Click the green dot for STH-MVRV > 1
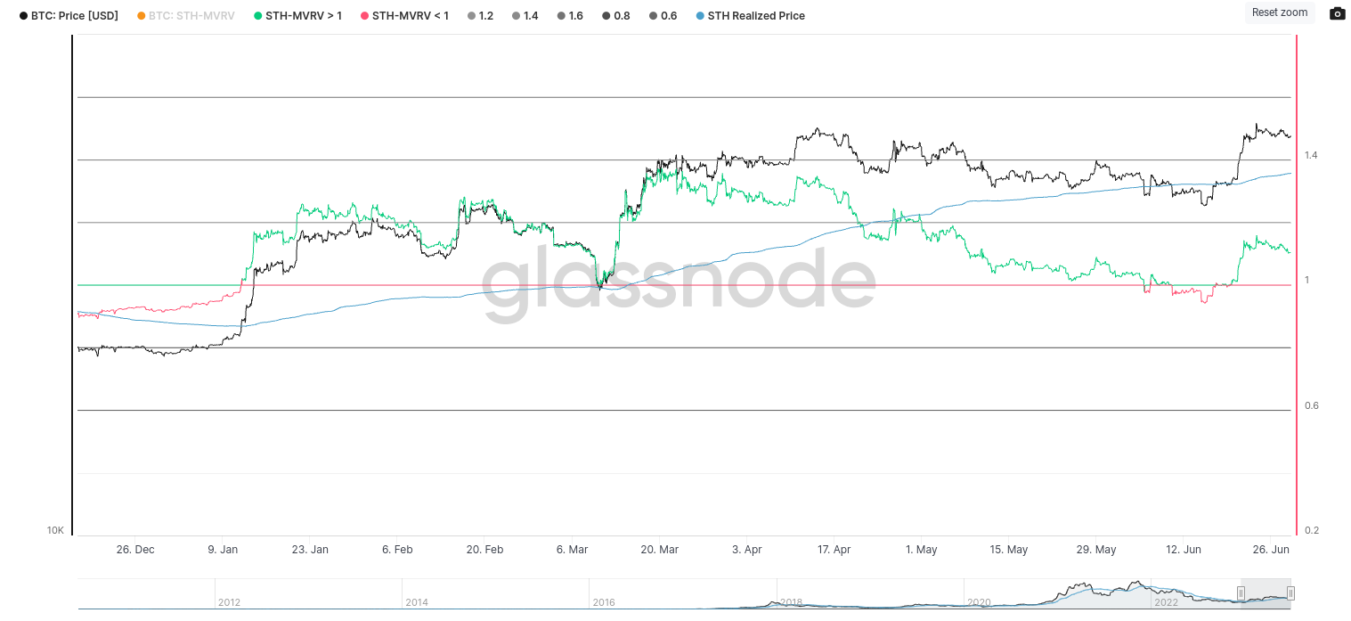 258,16
